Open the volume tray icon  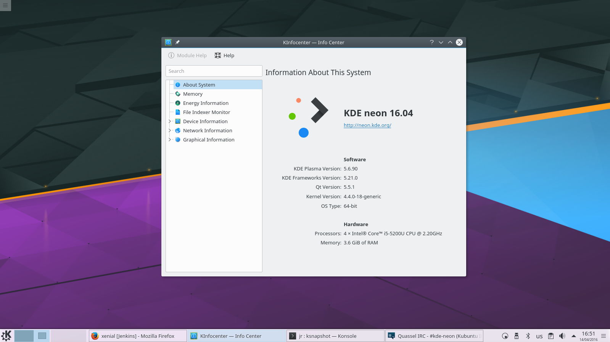[x=562, y=336]
